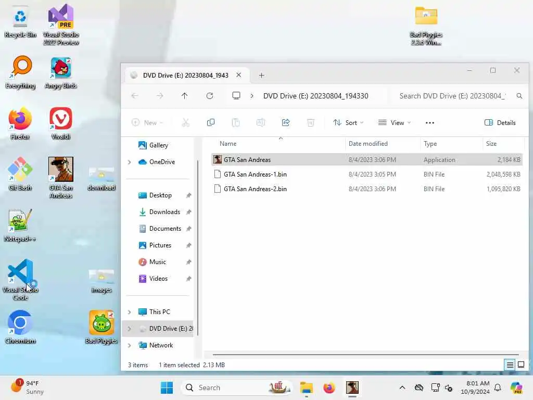Toggle the Details pane
The image size is (533, 400).
[x=500, y=123]
